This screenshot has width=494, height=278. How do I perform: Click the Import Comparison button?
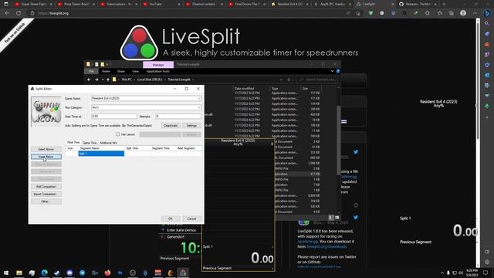coord(46,194)
